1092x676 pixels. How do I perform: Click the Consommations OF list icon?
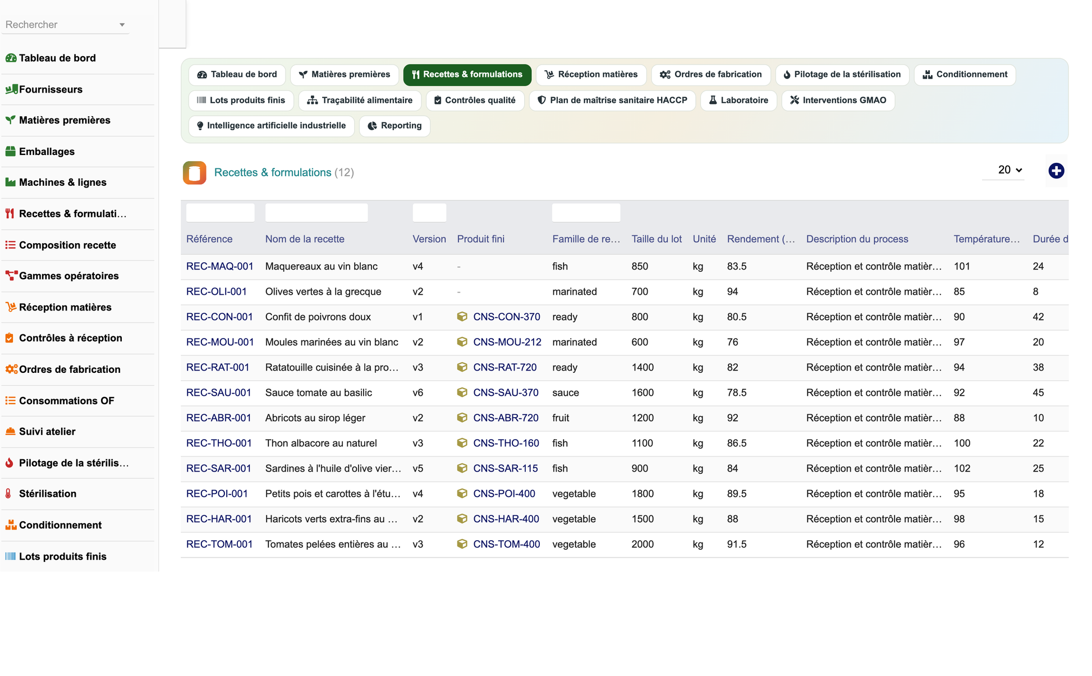coord(11,401)
